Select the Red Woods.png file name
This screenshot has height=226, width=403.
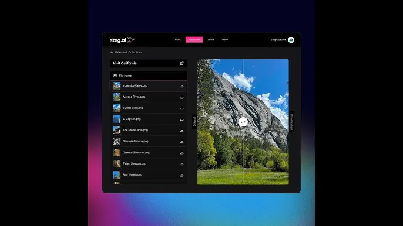tap(132, 174)
